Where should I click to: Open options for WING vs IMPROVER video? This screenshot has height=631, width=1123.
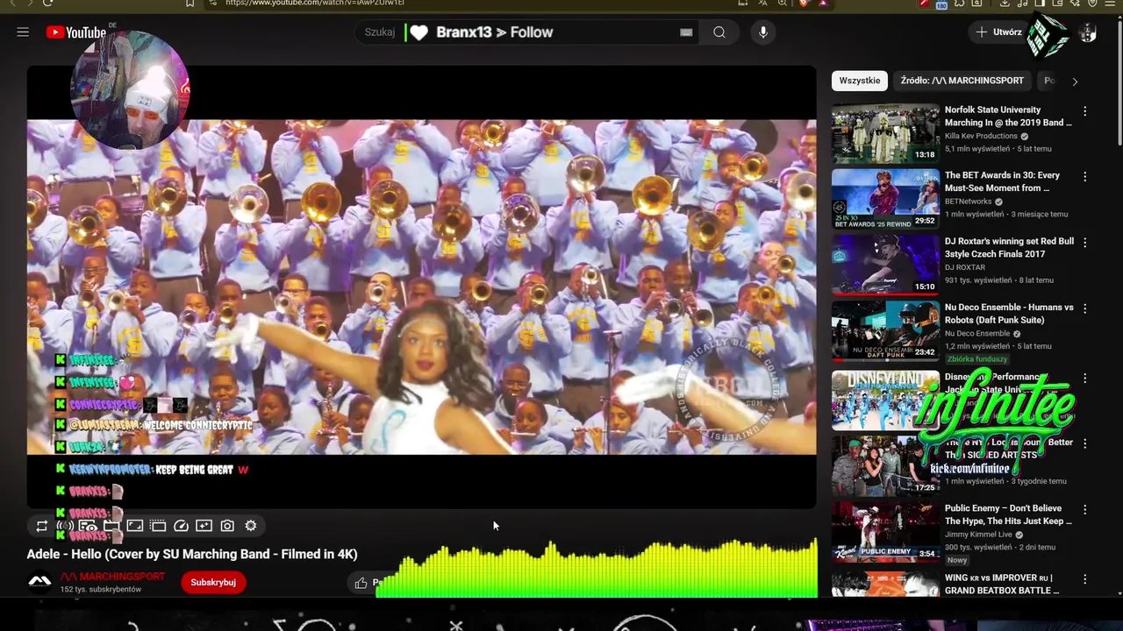coord(1084,579)
